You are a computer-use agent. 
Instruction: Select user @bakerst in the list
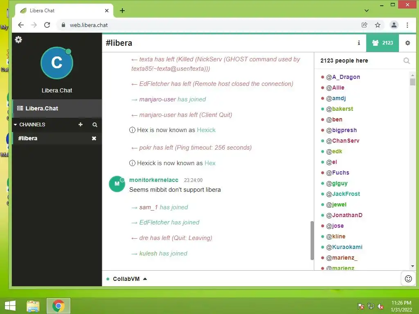(339, 109)
